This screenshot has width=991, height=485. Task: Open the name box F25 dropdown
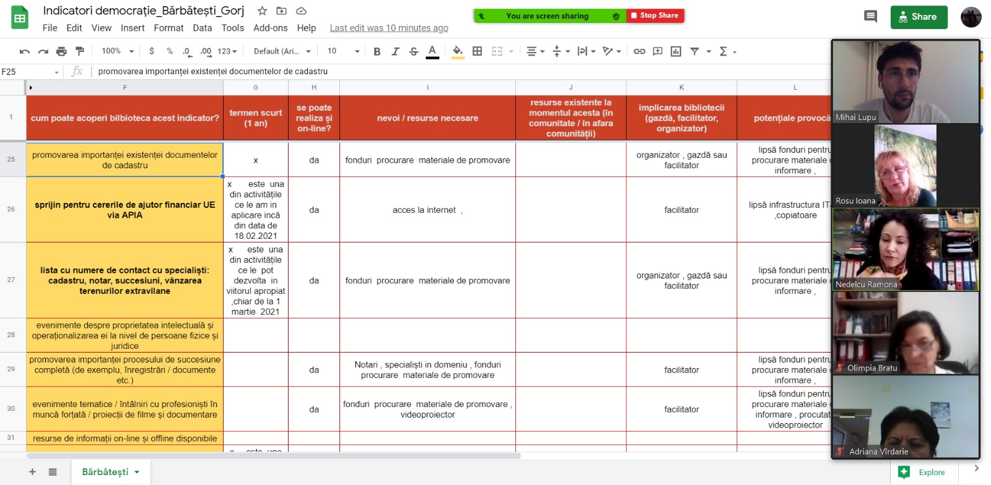56,72
